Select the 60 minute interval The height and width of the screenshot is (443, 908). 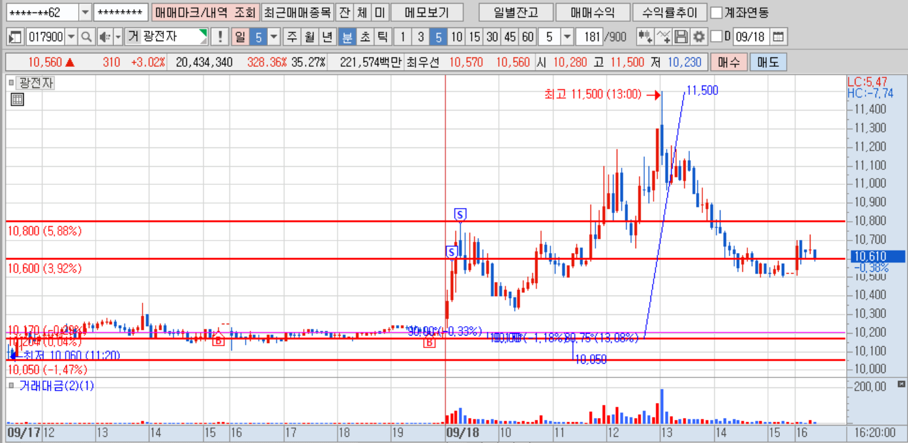[528, 37]
